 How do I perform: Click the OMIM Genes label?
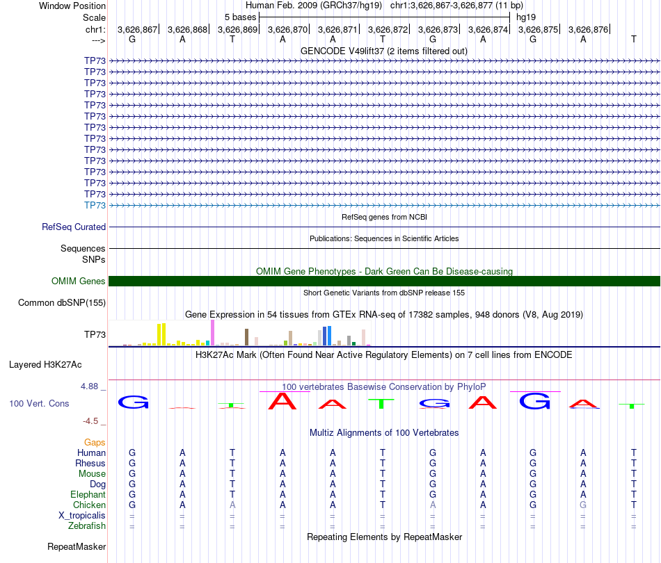78,281
